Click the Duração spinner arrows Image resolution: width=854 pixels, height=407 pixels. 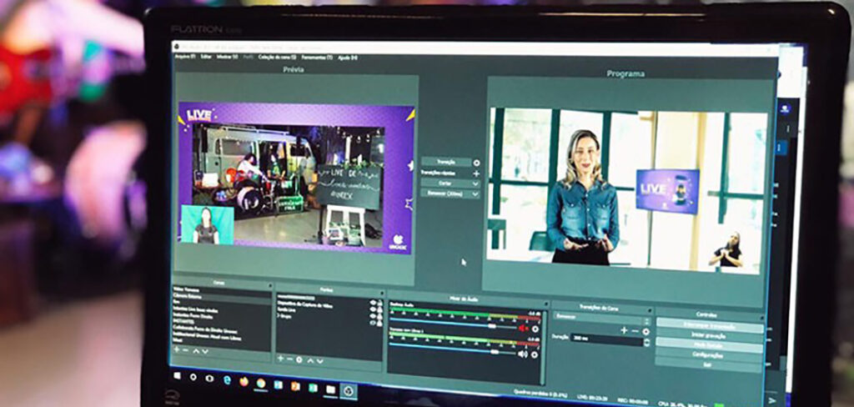pos(646,343)
